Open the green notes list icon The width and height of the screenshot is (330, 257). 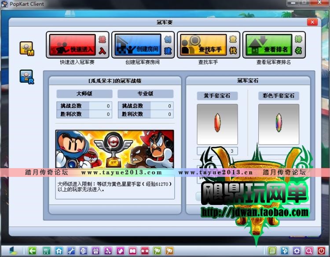[272, 251]
